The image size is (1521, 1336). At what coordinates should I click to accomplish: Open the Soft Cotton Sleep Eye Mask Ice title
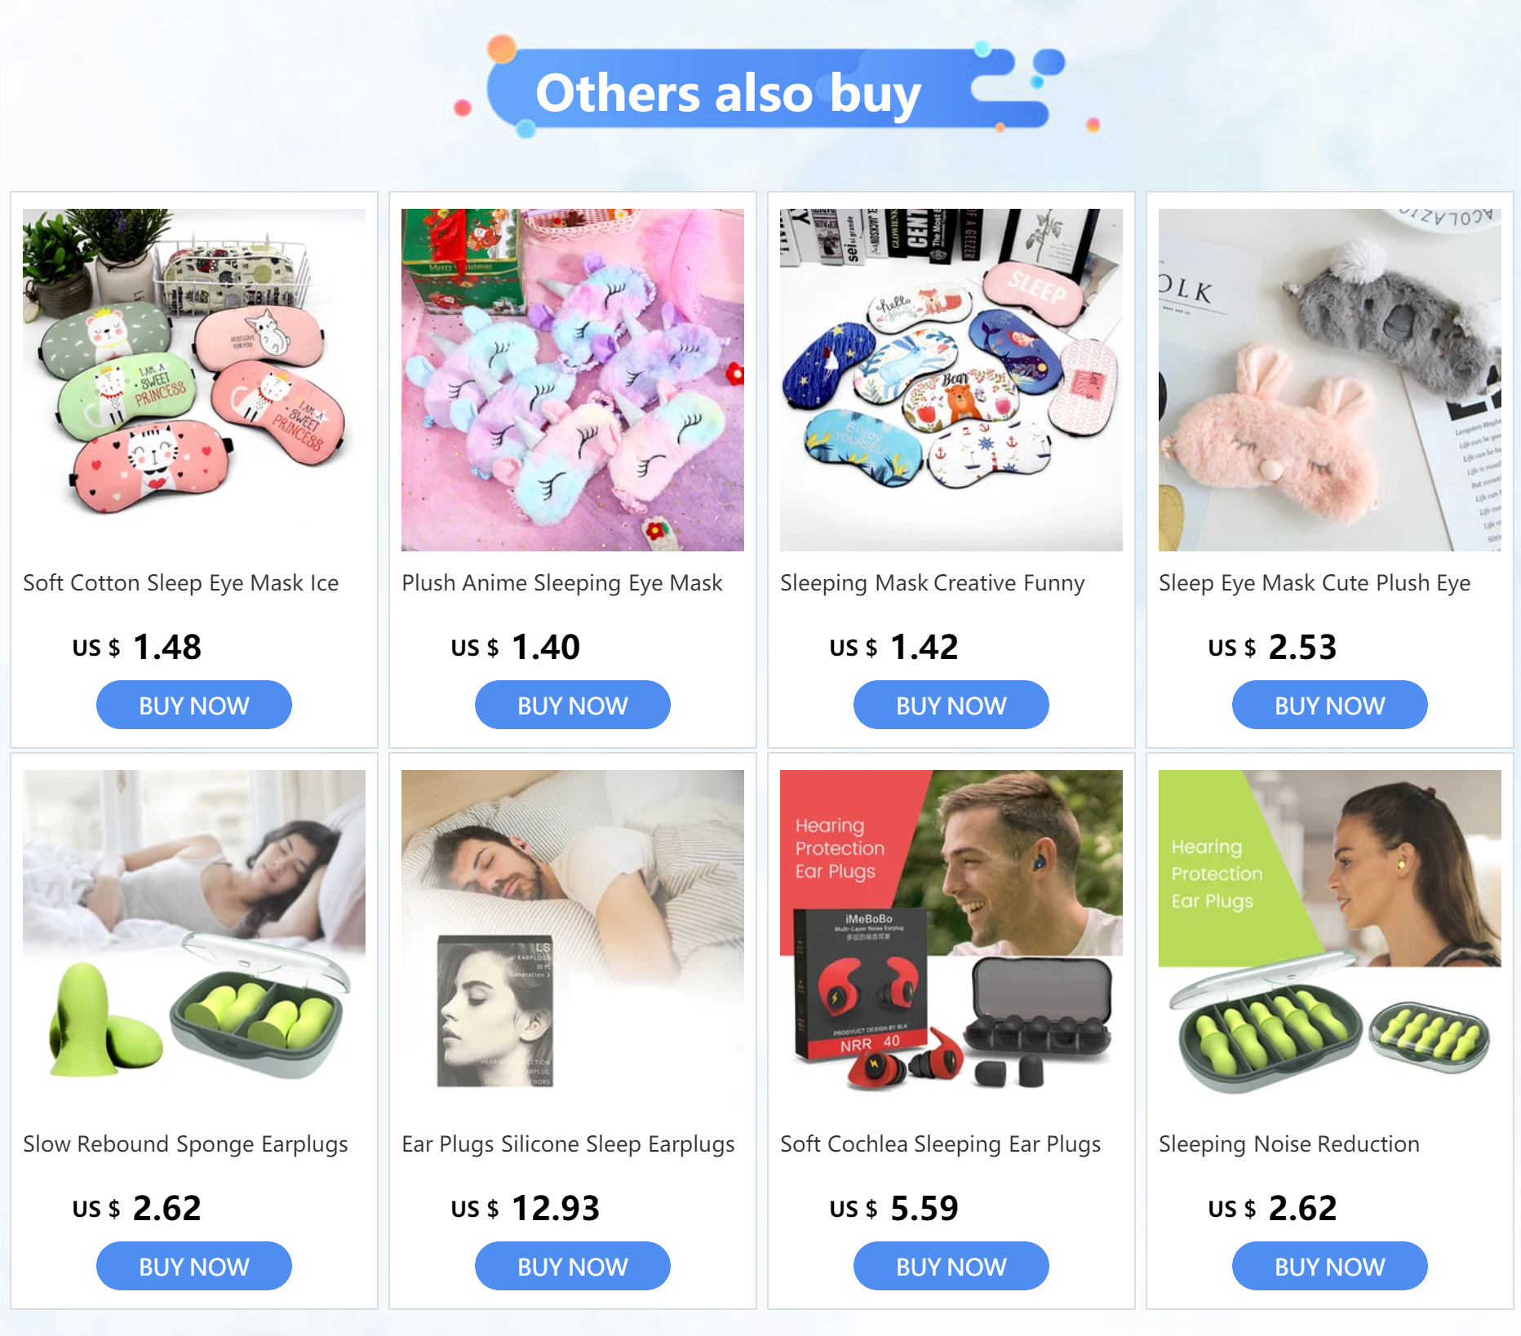(181, 583)
